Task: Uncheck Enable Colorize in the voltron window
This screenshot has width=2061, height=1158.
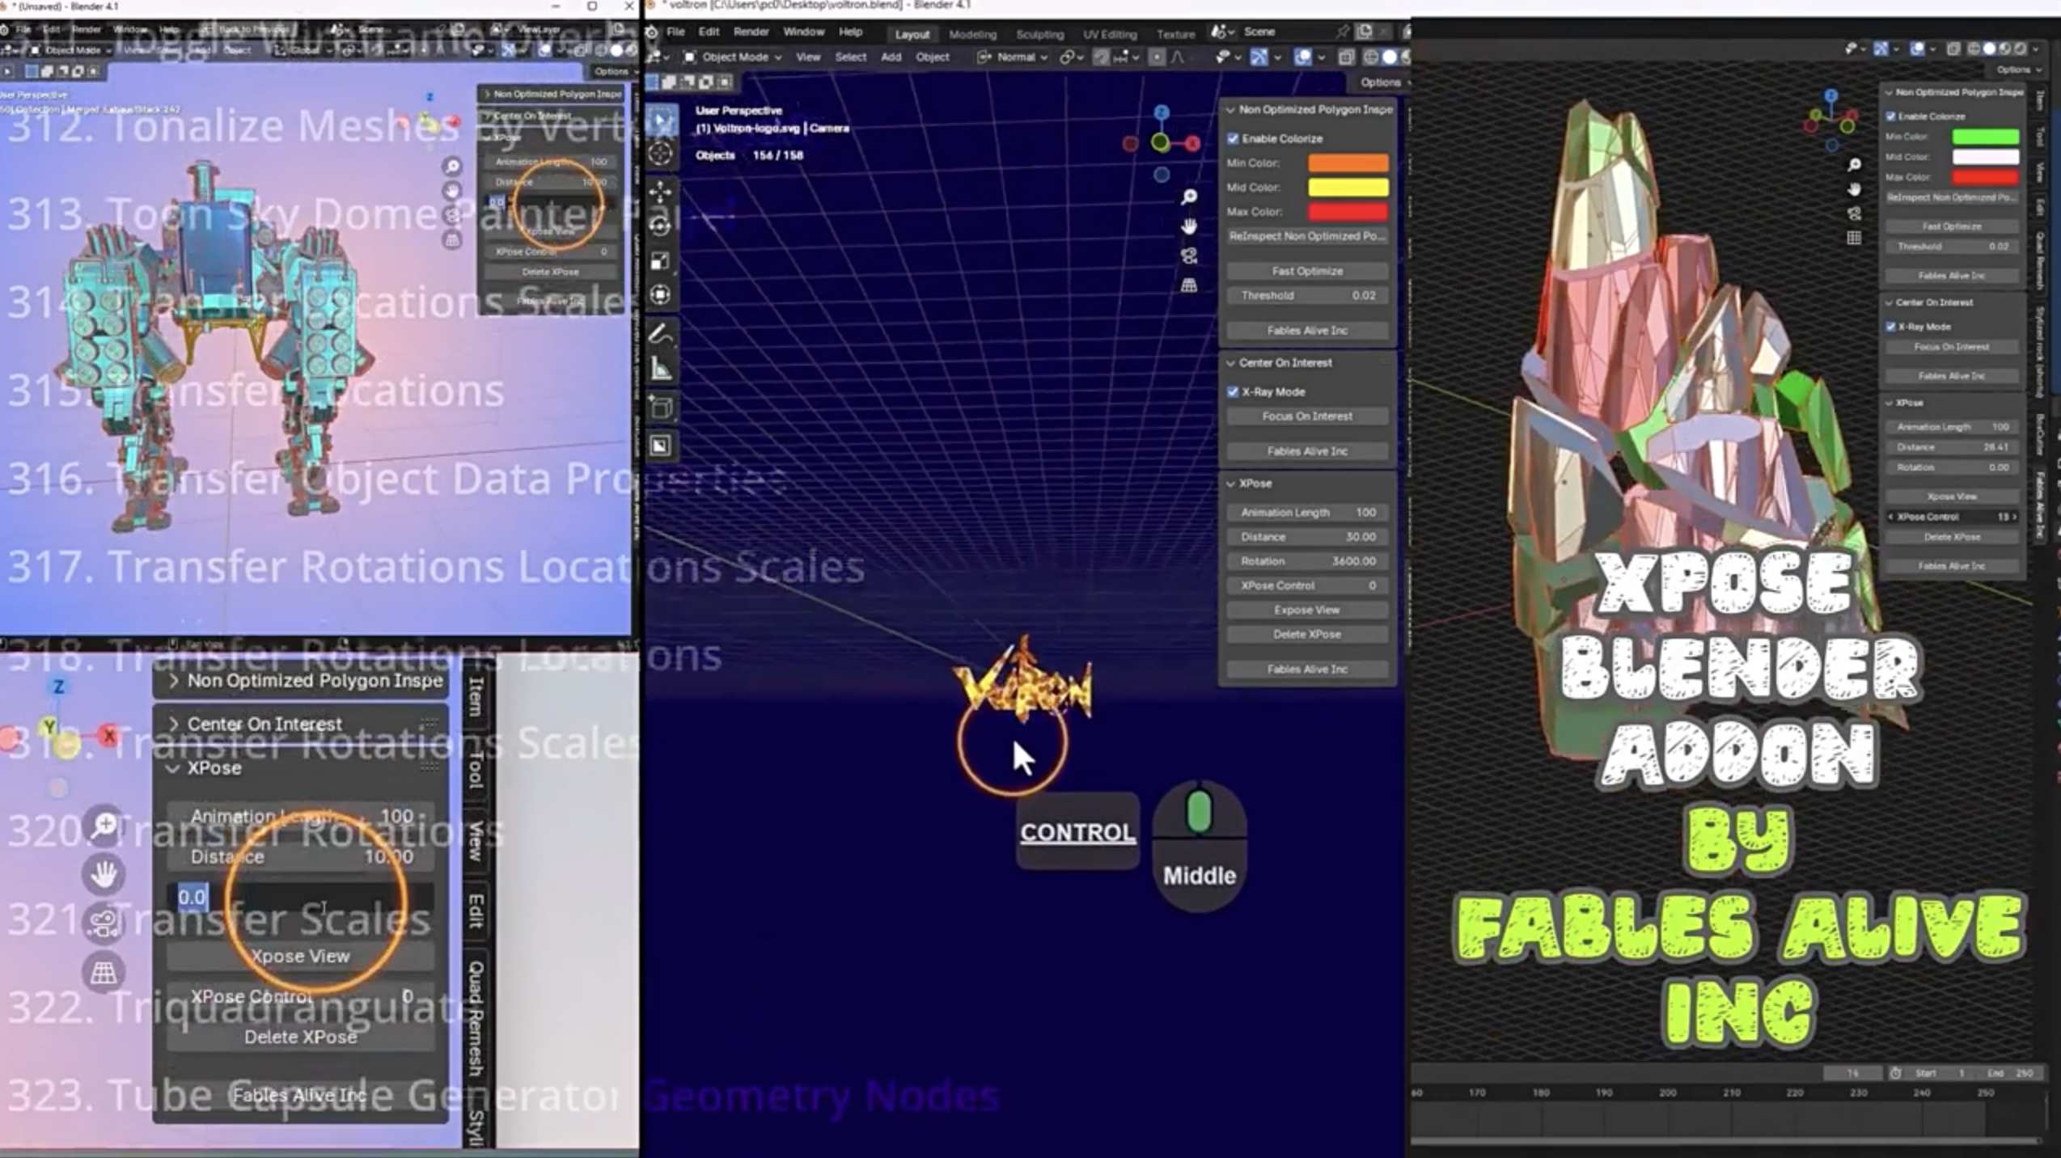Action: [1233, 138]
